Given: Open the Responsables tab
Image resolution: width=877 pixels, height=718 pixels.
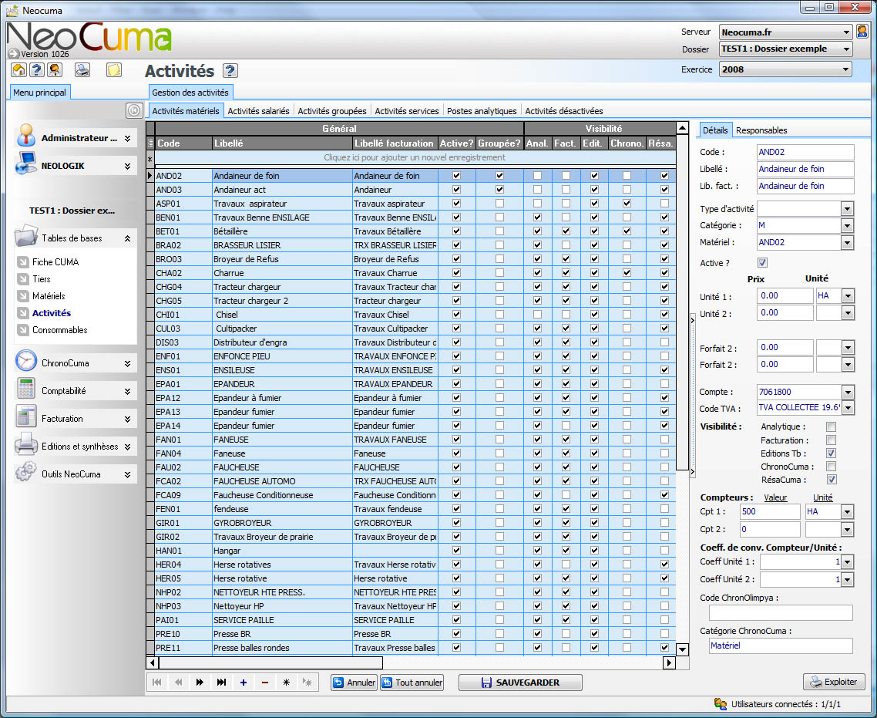Looking at the screenshot, I should (x=761, y=130).
